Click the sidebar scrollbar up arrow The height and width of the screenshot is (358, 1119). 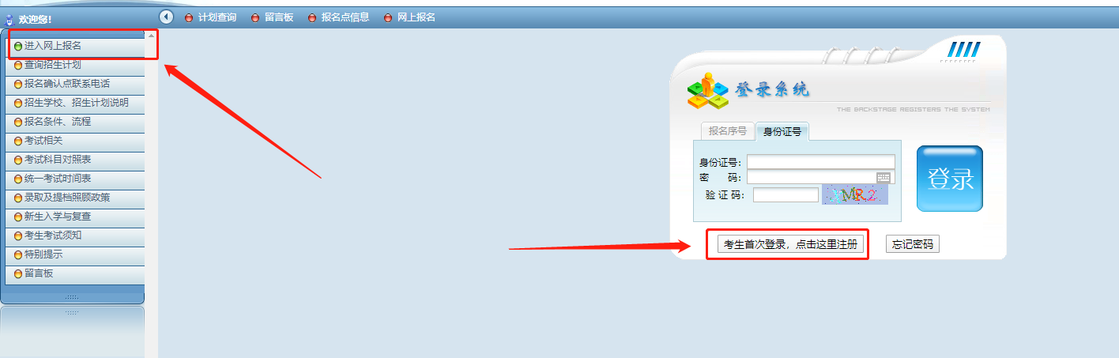151,36
